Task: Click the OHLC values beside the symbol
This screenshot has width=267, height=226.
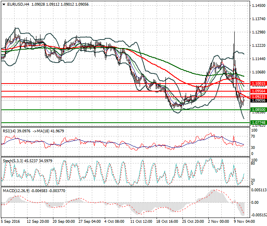Action: click(60, 4)
